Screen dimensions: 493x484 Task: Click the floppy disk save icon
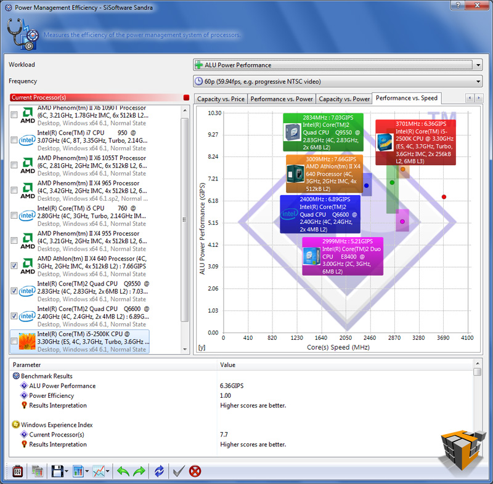57,471
